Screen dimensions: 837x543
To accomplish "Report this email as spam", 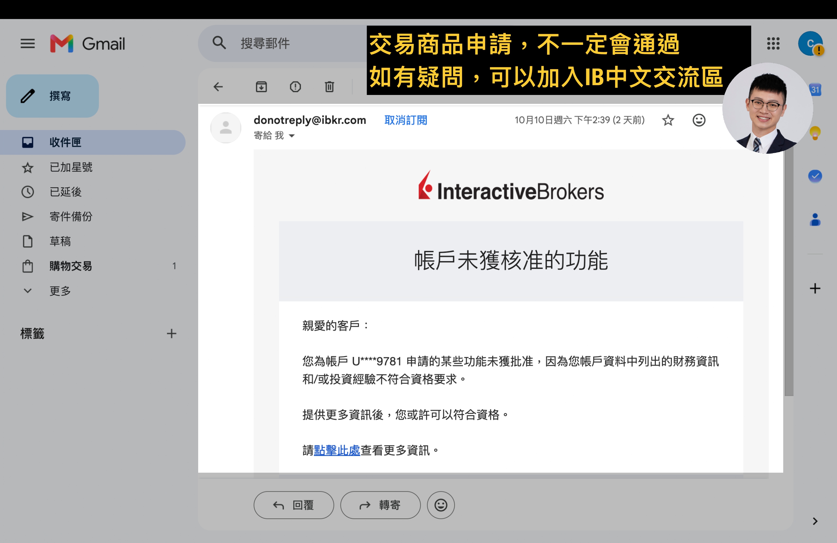I will [295, 87].
